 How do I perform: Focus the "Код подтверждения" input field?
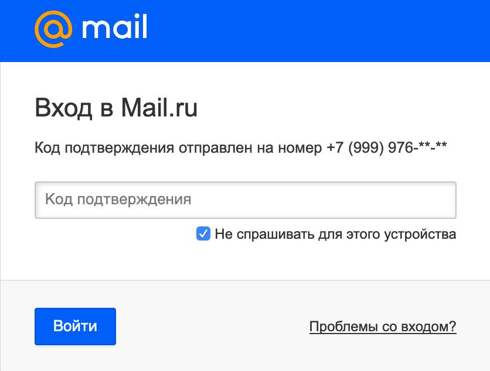point(246,200)
